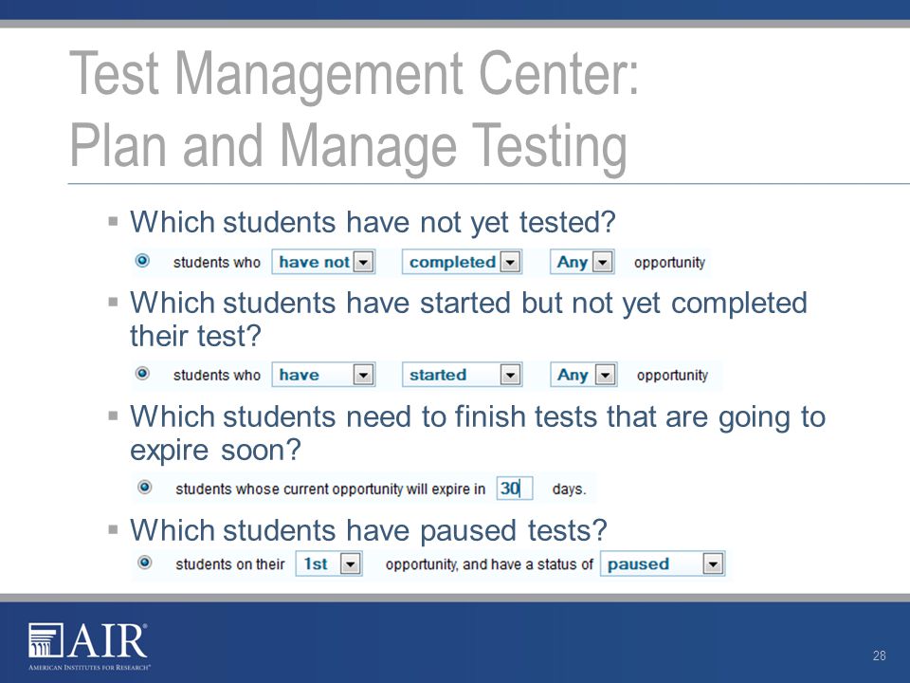This screenshot has width=910, height=683.
Task: Select the 'have started' students radio button
Action: 142,373
